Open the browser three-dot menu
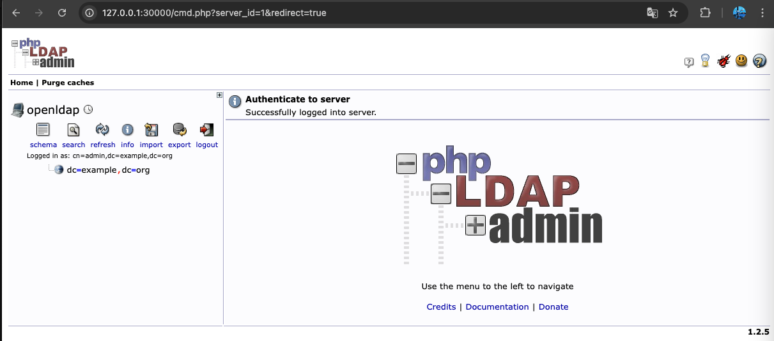The width and height of the screenshot is (774, 341). [x=761, y=13]
